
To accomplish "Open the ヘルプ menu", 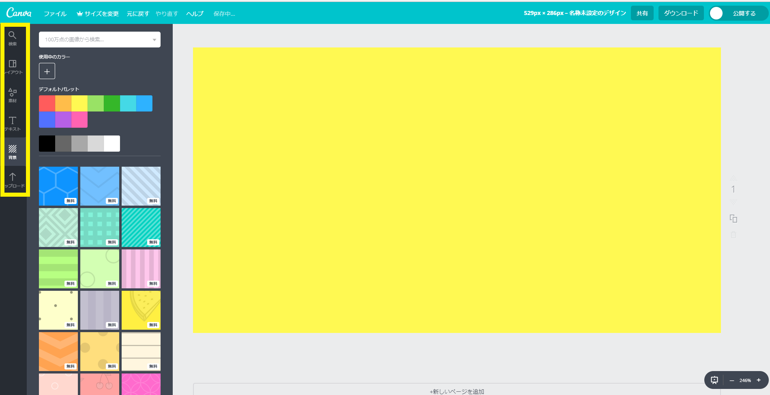I will pyautogui.click(x=195, y=14).
